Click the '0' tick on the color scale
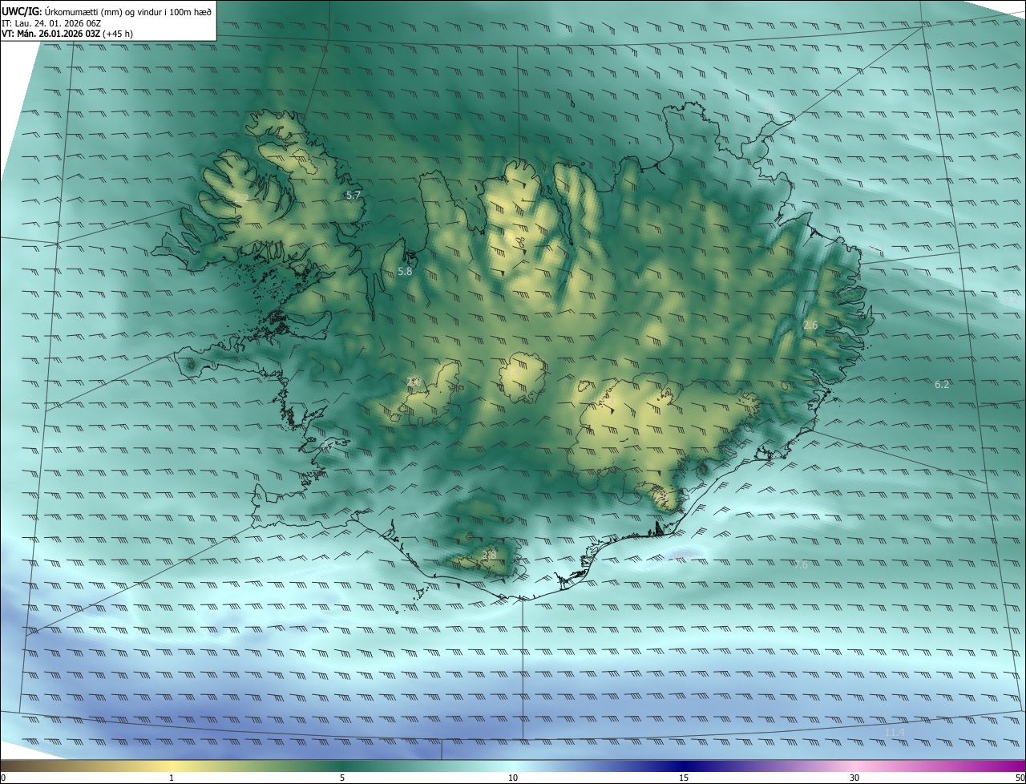 click(3, 778)
